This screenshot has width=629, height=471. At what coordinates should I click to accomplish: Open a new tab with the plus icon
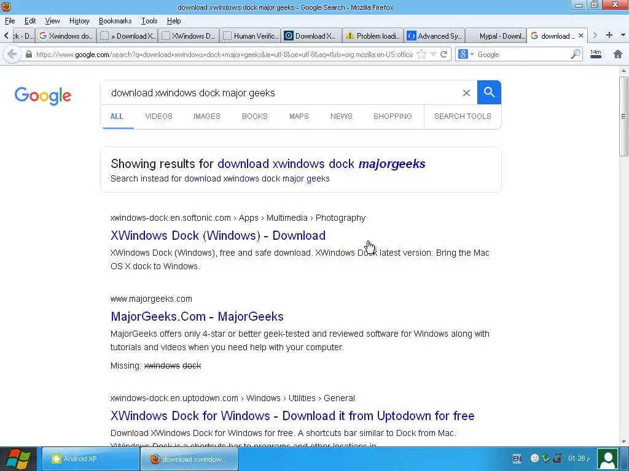609,35
